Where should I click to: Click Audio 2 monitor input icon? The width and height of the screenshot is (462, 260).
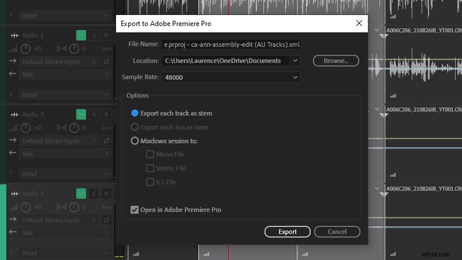tap(107, 49)
